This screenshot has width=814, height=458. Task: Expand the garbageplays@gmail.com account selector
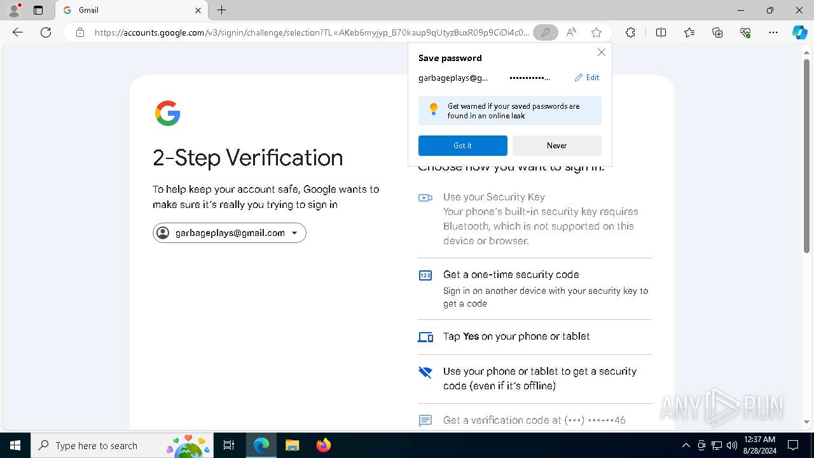click(x=229, y=233)
